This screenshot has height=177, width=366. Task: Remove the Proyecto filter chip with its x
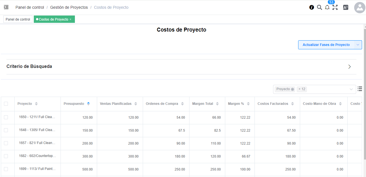(292, 89)
